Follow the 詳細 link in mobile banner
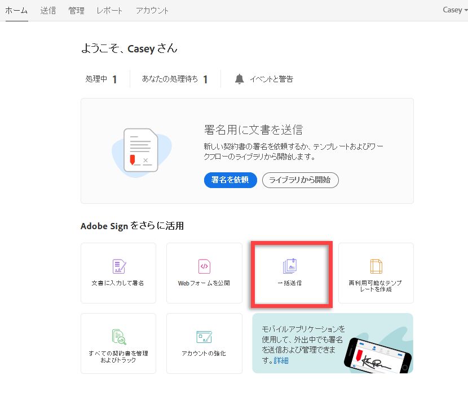Screen dimensions: 468x415 [x=281, y=360]
